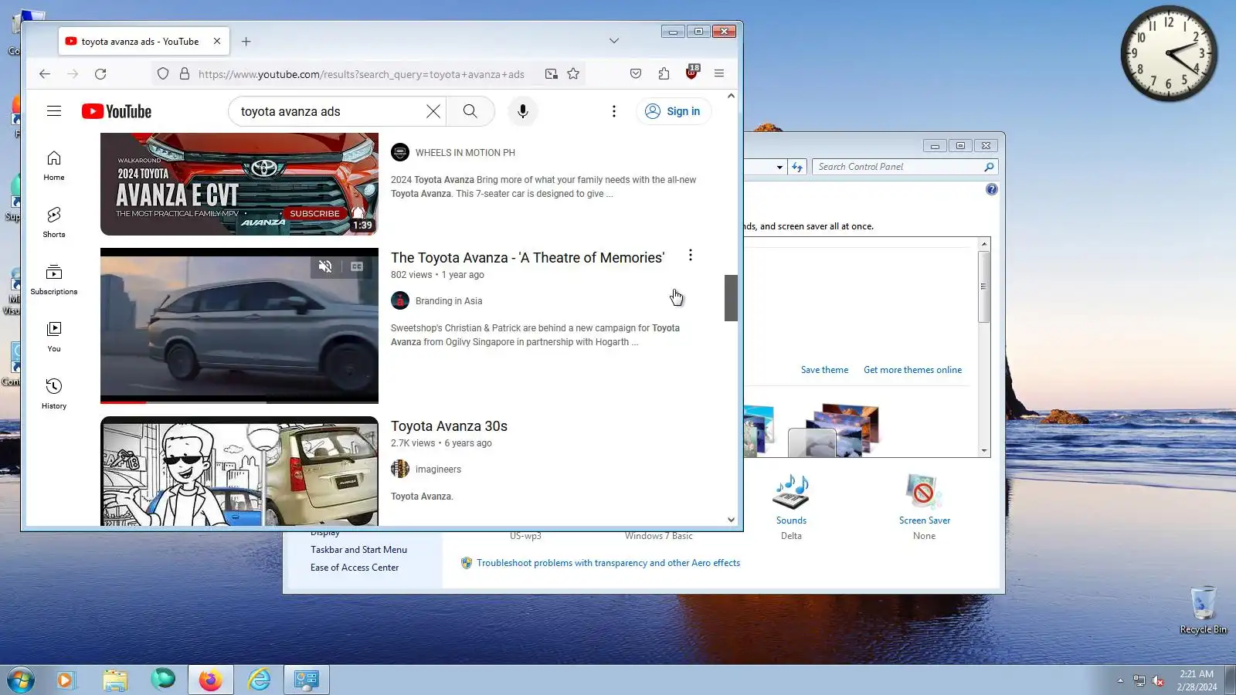1236x695 pixels.
Task: Submit YouTube search with magnifier button
Action: tap(470, 111)
